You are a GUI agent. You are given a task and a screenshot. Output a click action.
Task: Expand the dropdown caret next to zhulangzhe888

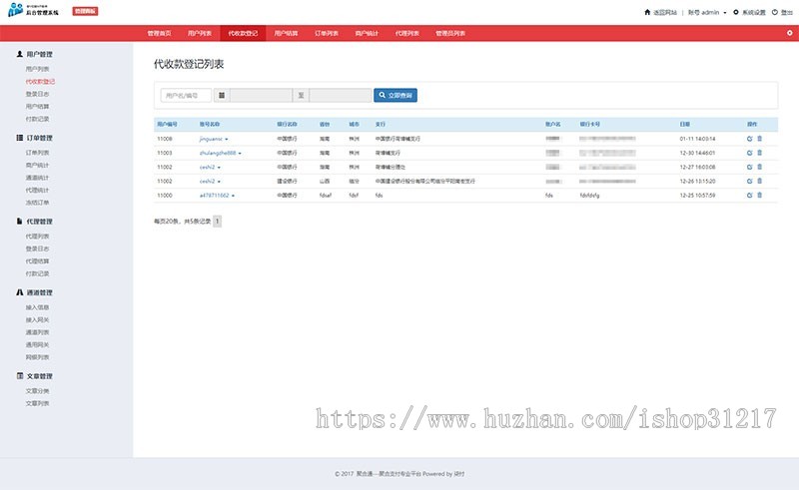click(x=240, y=154)
